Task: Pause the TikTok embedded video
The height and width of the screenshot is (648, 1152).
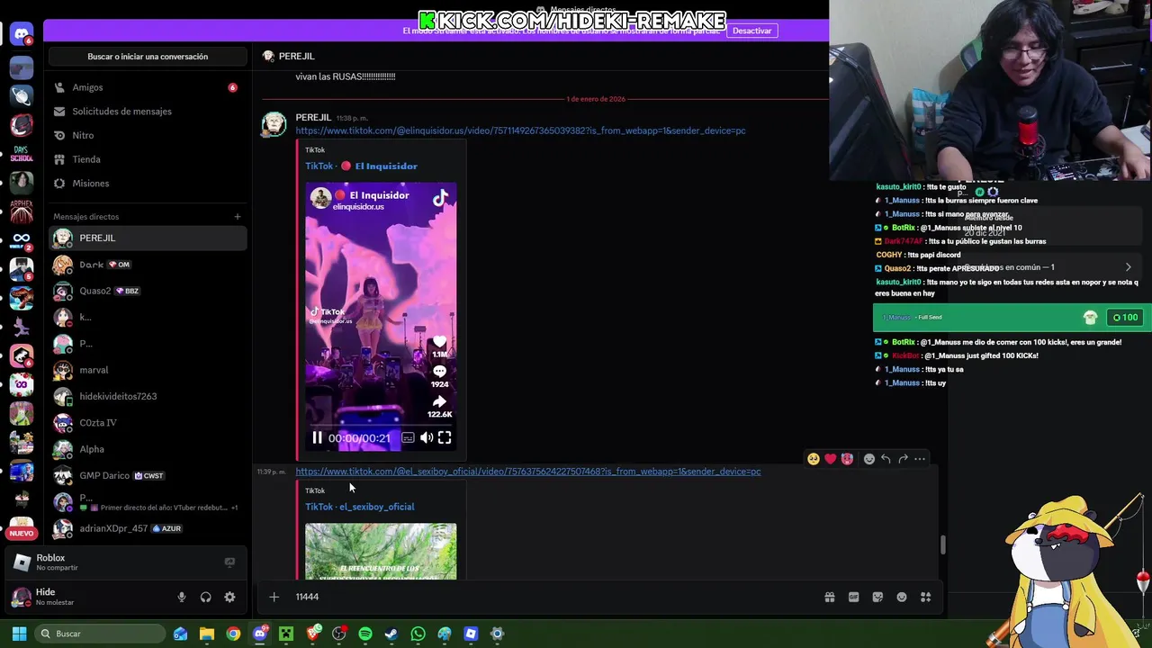Action: pos(317,438)
